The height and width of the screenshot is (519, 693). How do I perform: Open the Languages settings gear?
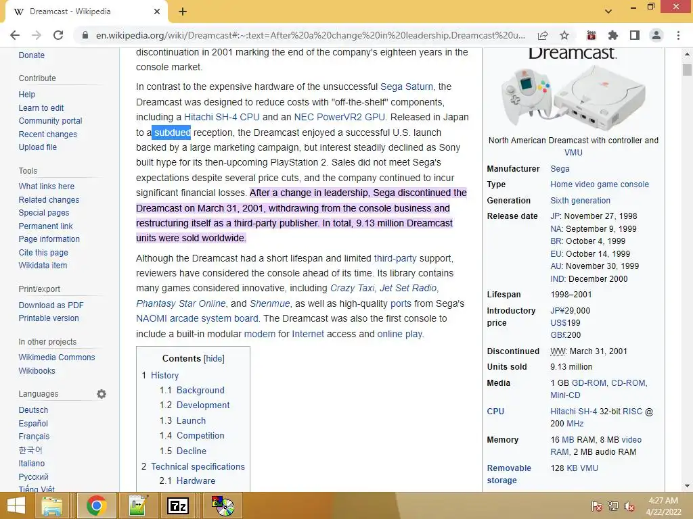pos(102,394)
